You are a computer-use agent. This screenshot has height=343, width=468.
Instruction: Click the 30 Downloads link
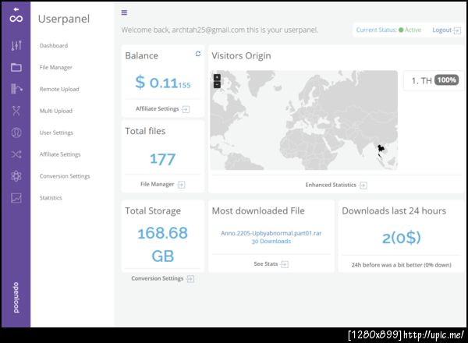[x=271, y=242]
